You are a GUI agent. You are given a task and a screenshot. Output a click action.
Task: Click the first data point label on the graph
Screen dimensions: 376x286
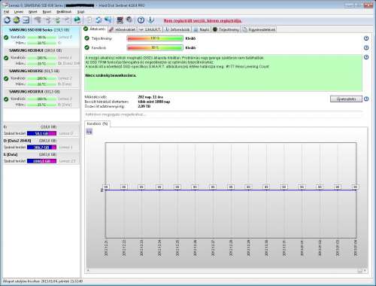coord(106,187)
